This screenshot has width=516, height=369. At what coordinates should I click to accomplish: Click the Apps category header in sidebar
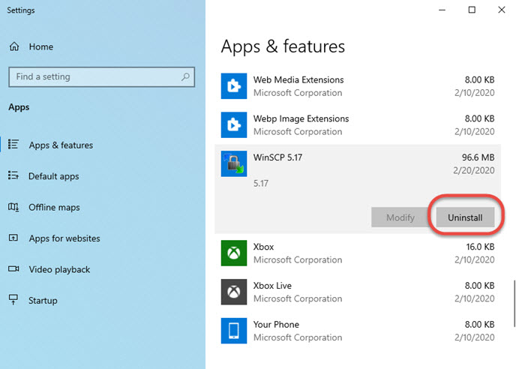pyautogui.click(x=19, y=107)
